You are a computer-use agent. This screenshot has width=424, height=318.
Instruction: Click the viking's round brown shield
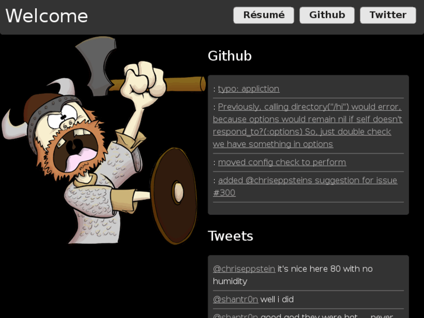point(174,195)
